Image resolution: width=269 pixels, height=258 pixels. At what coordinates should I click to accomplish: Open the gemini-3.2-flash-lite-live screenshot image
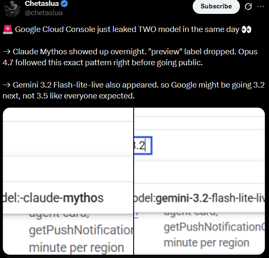coord(199,181)
